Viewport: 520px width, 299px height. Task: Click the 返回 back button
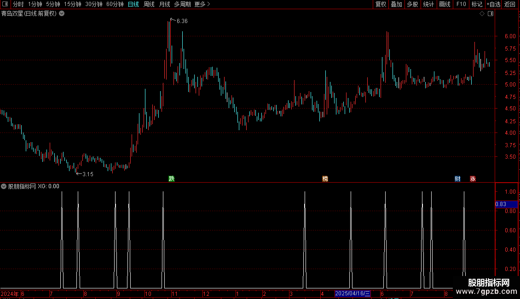tap(510, 4)
